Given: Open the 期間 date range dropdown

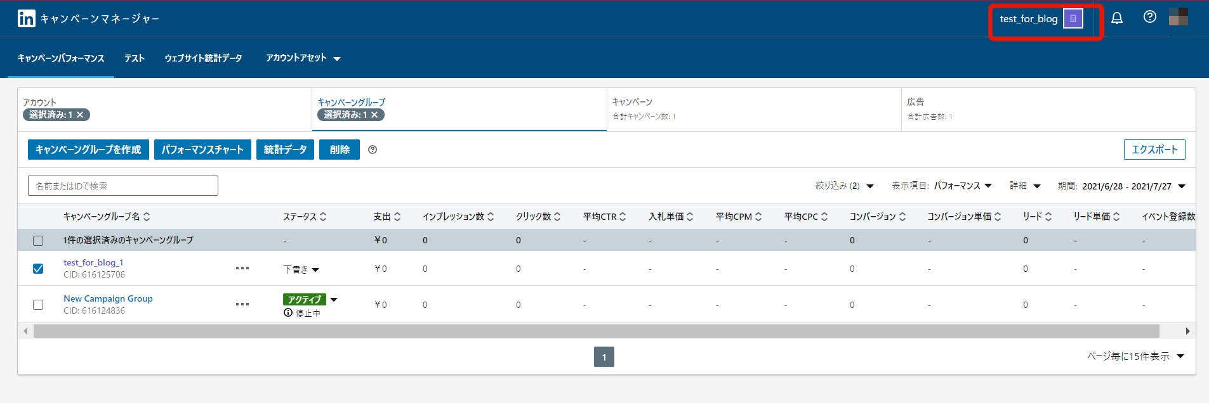Looking at the screenshot, I should pyautogui.click(x=1181, y=186).
